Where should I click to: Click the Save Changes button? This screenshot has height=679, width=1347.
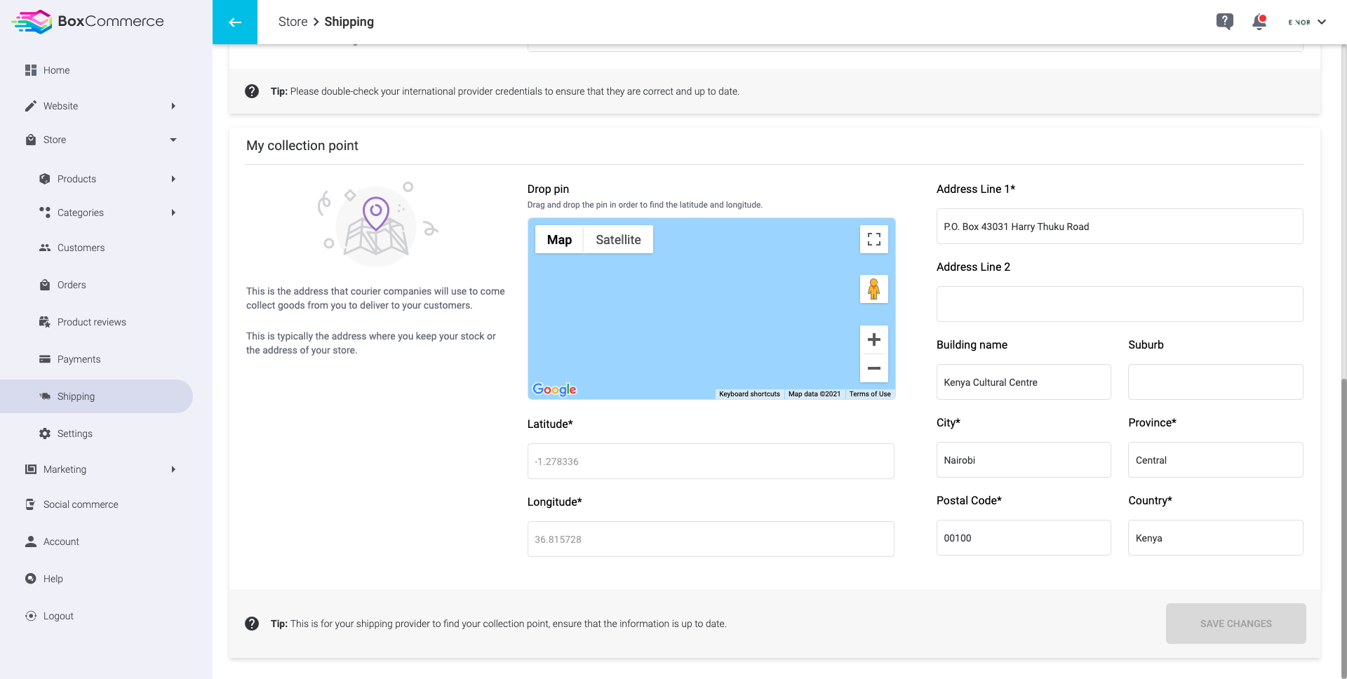[x=1235, y=624]
